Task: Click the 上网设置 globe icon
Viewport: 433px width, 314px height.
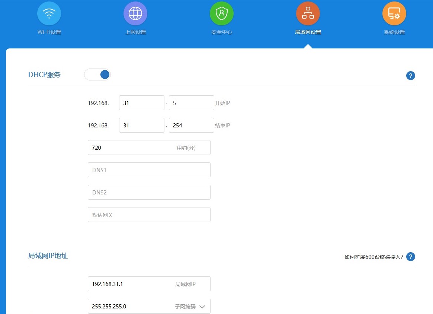Action: (x=135, y=13)
